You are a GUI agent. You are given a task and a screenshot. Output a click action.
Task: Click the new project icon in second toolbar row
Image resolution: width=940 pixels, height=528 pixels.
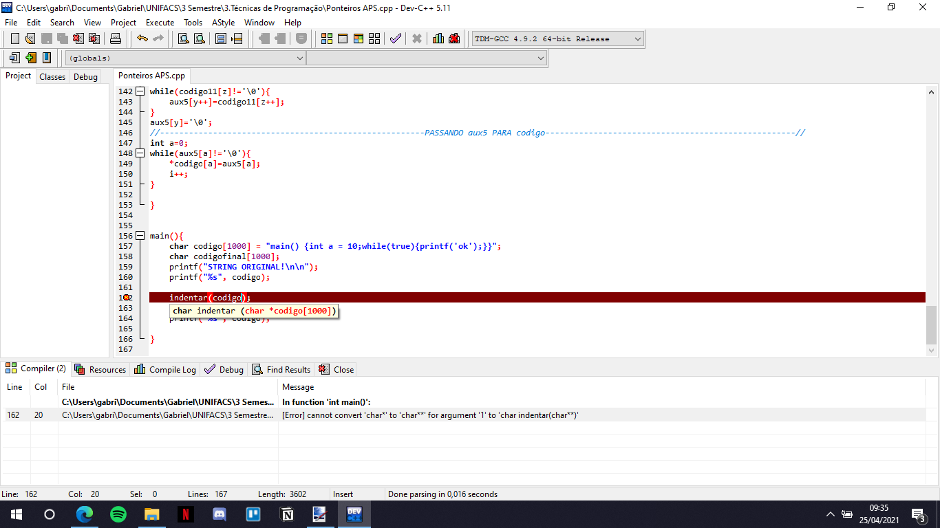click(14, 58)
